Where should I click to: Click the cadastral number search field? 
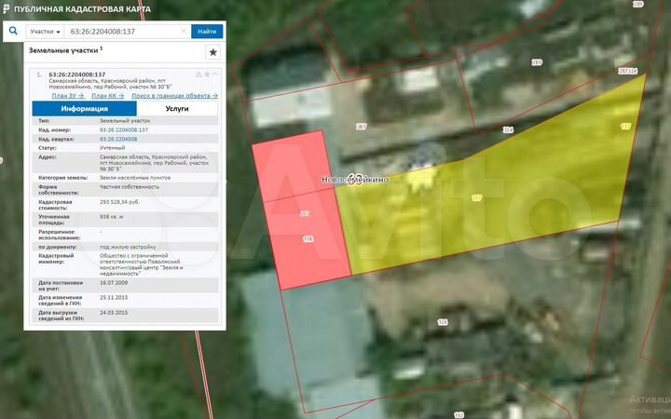click(x=121, y=32)
